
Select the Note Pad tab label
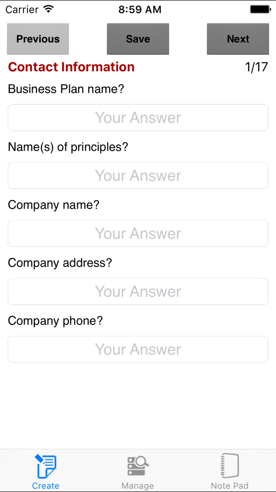230,486
